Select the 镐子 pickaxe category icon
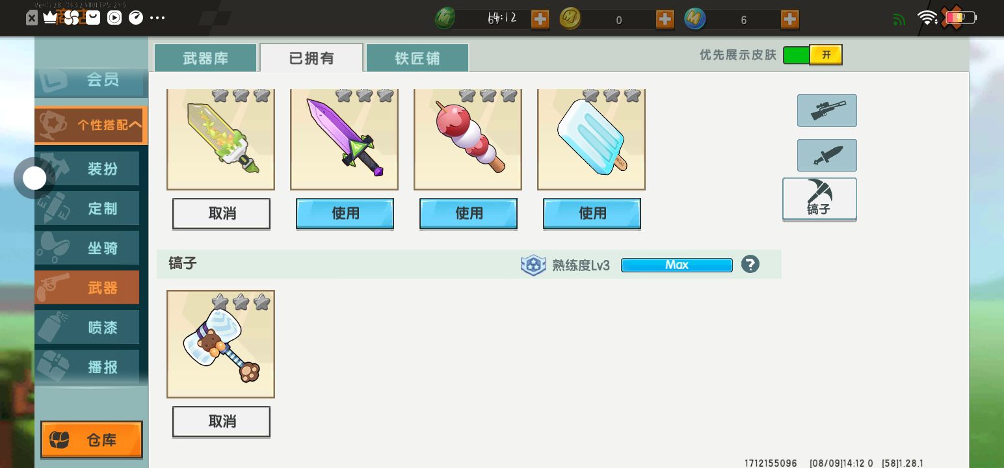 819,199
